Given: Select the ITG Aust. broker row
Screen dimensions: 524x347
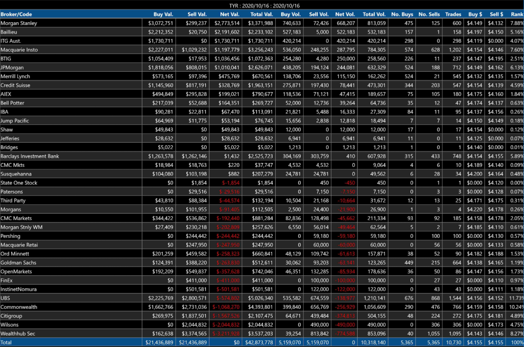Looking at the screenshot, I should [x=262, y=41].
